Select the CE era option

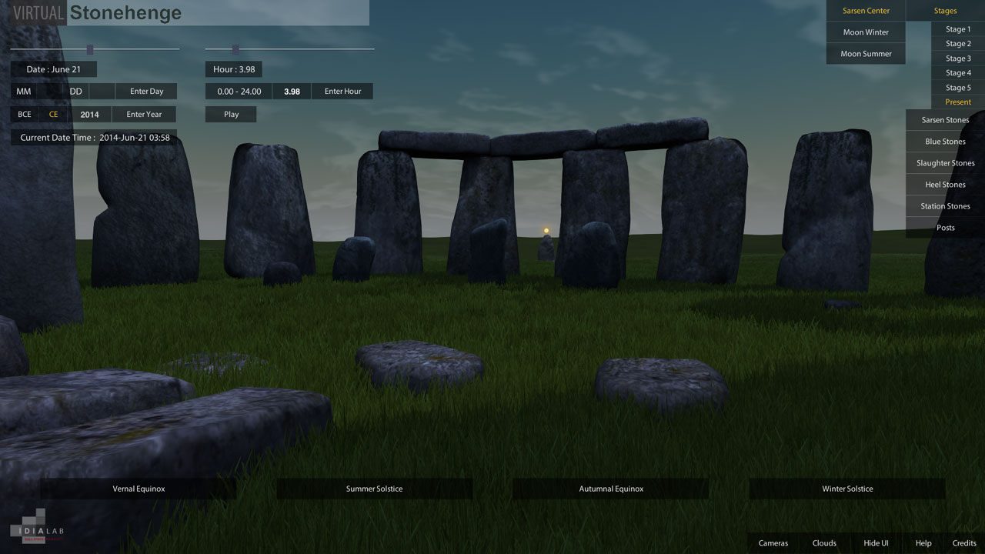tap(53, 115)
